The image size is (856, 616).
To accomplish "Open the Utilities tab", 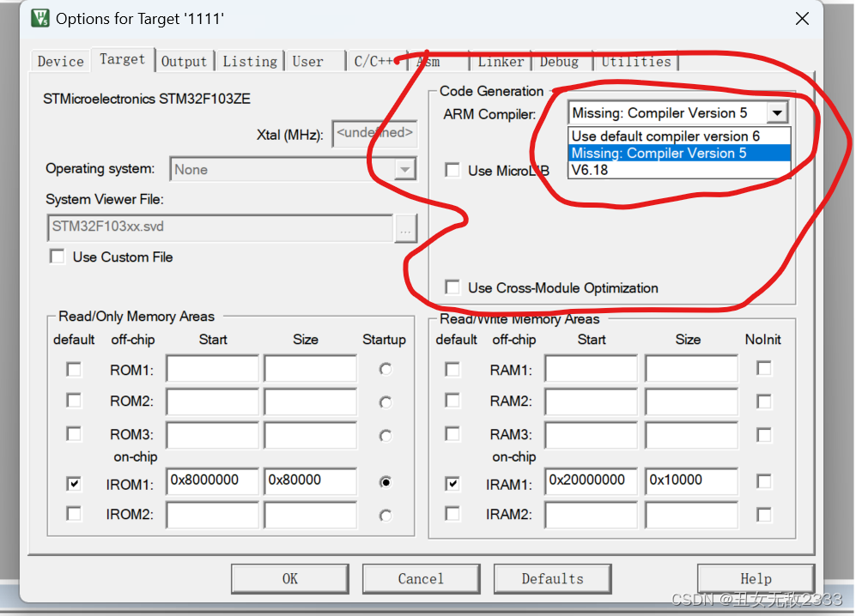I will pos(636,61).
